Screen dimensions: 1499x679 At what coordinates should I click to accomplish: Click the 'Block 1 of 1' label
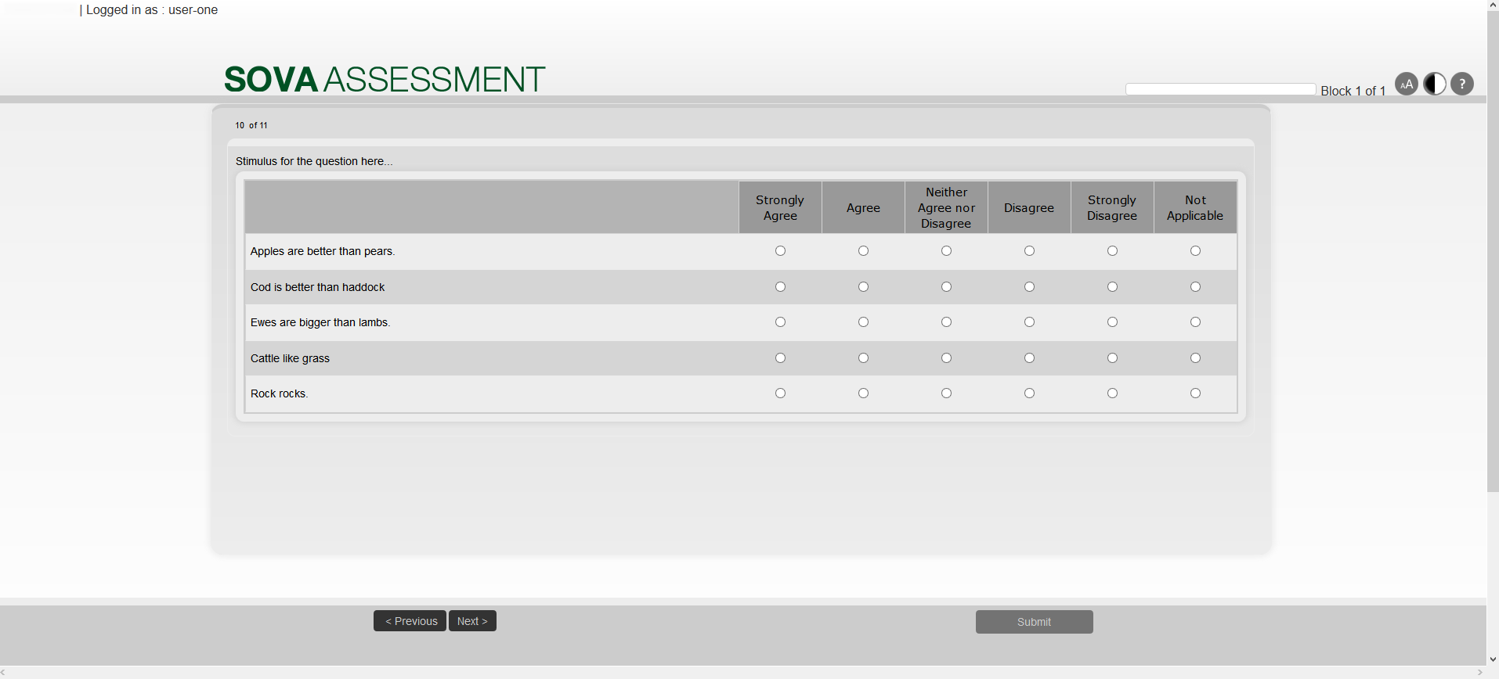[1353, 91]
